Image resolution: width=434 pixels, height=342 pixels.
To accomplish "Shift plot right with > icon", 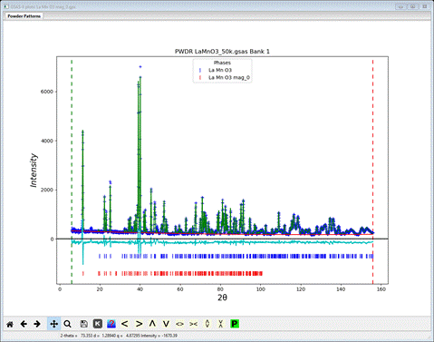I will click(x=139, y=324).
